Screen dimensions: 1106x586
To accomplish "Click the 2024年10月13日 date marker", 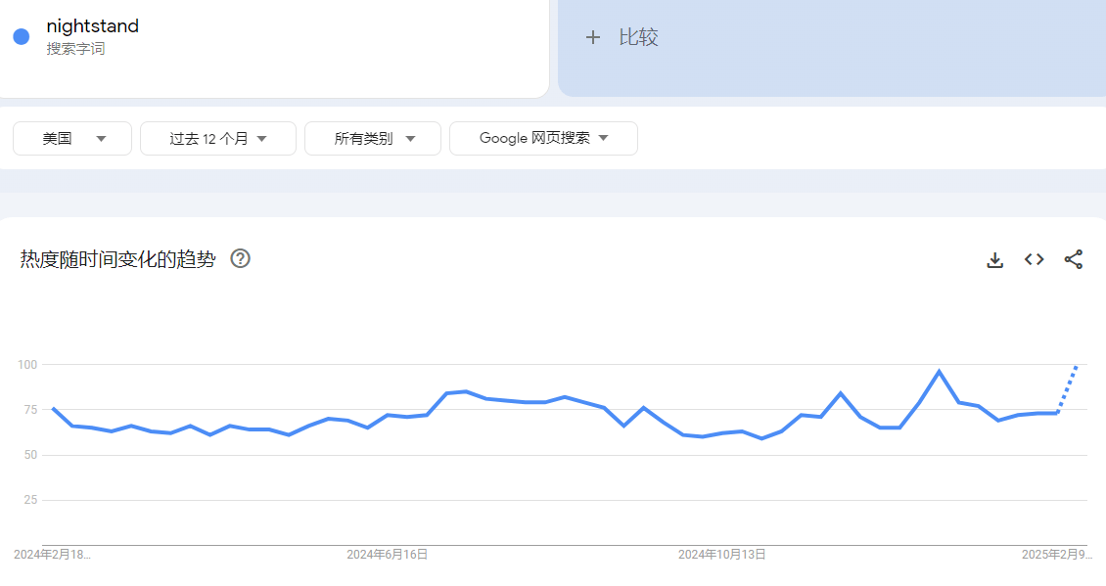I will (x=721, y=553).
